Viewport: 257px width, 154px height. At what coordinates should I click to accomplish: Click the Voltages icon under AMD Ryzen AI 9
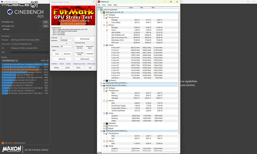coord(107,15)
